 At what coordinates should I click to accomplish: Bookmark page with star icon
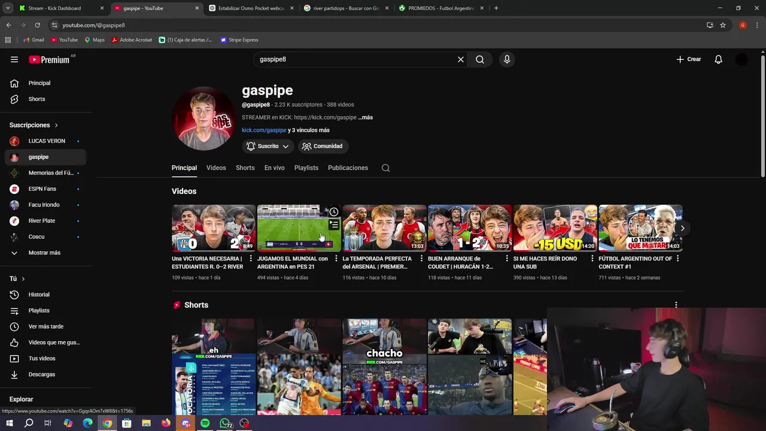(x=723, y=25)
